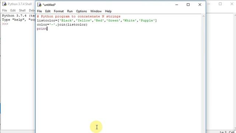Screen dimensions: 236x133
Task: Minimize the untitled editor window
Action: point(177,5)
